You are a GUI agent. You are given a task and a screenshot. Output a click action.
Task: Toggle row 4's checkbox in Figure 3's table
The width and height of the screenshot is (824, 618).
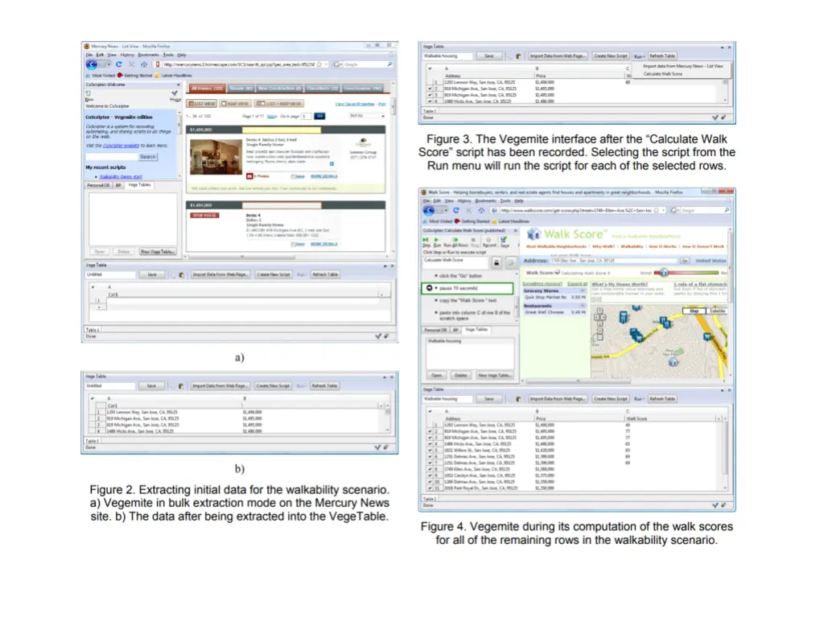[x=430, y=101]
